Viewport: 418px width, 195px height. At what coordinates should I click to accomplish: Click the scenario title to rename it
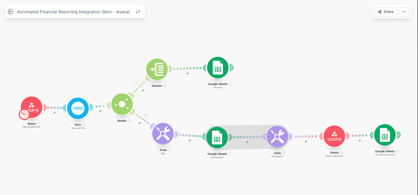pos(73,12)
